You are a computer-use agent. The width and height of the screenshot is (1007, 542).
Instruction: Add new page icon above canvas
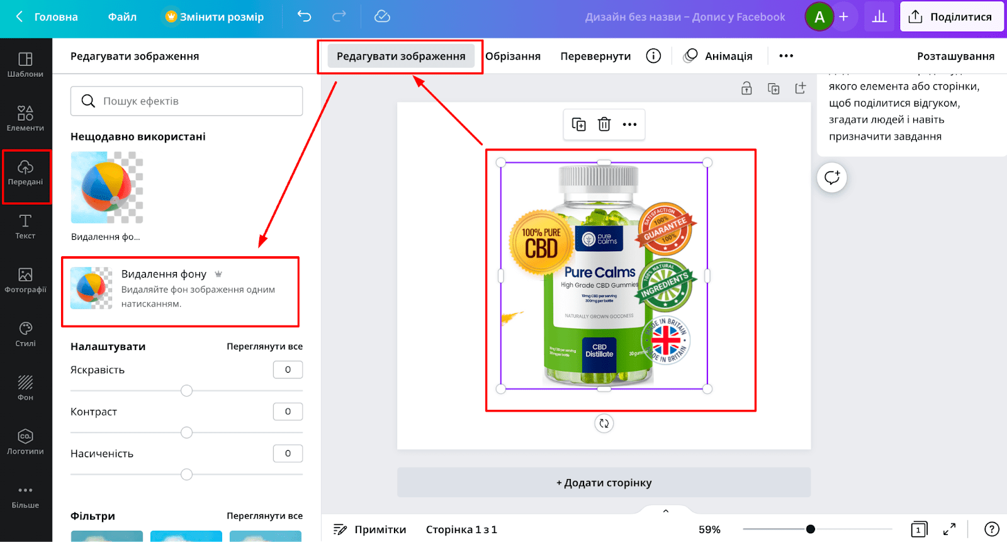(x=801, y=89)
